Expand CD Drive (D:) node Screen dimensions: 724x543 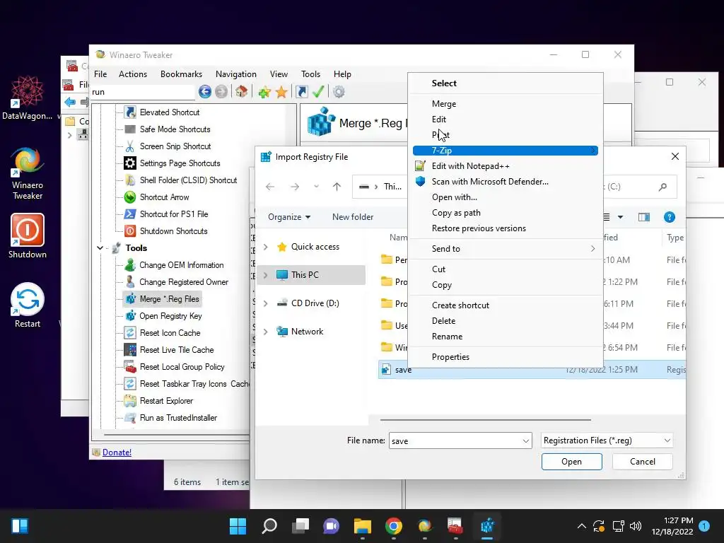tap(266, 303)
